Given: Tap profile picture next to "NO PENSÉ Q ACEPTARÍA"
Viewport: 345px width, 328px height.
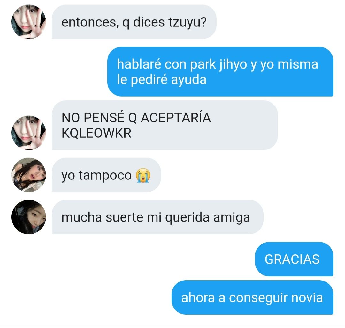Looking at the screenshot, I should (29, 133).
